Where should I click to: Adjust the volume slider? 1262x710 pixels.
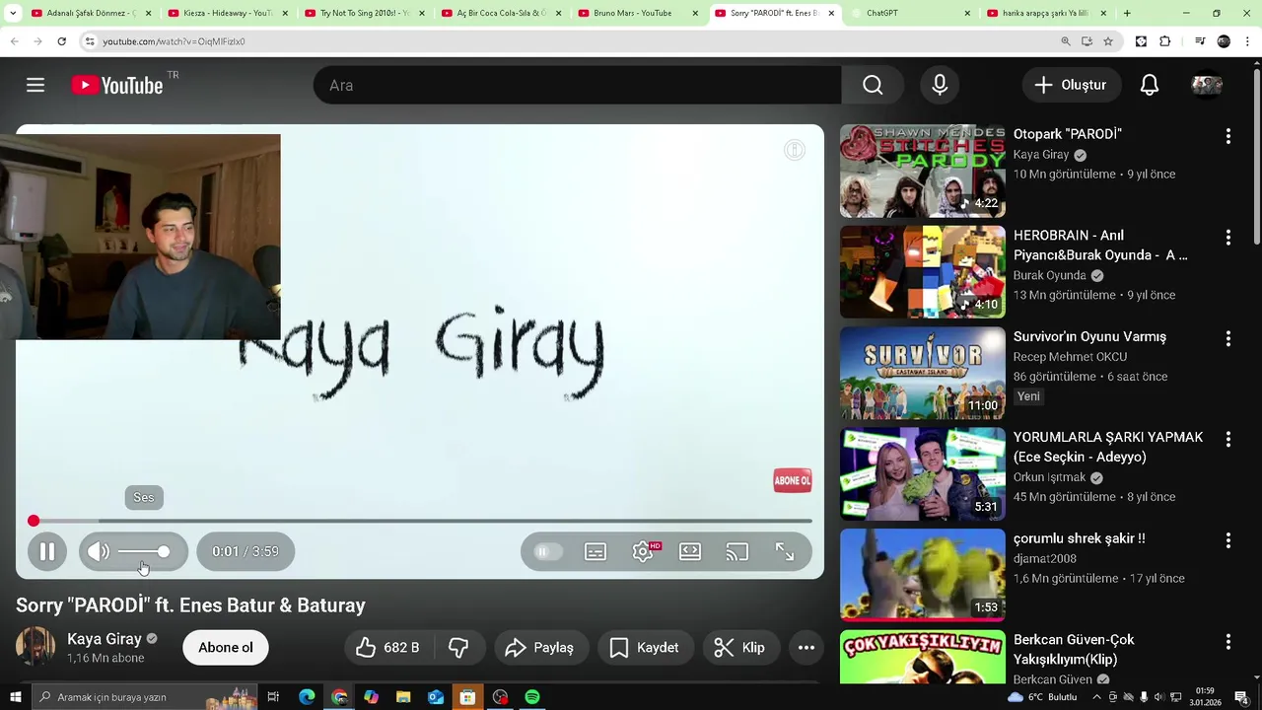[x=144, y=551]
